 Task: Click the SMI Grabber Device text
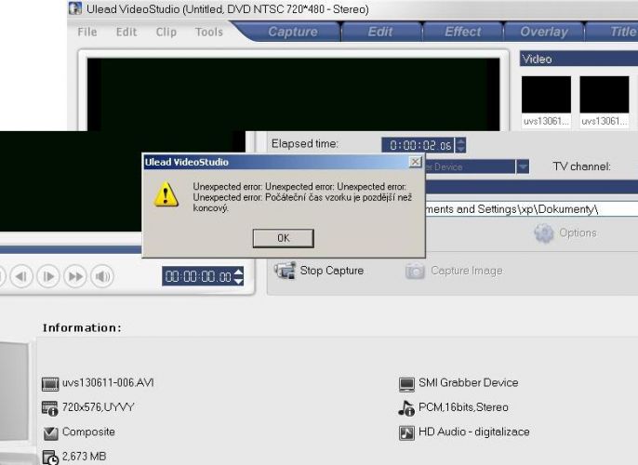(x=469, y=383)
